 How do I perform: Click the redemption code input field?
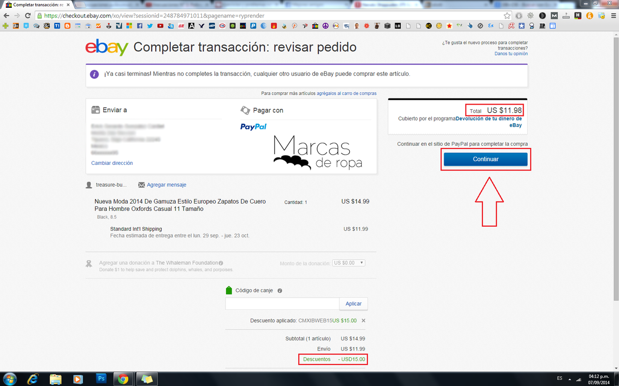[x=282, y=304]
